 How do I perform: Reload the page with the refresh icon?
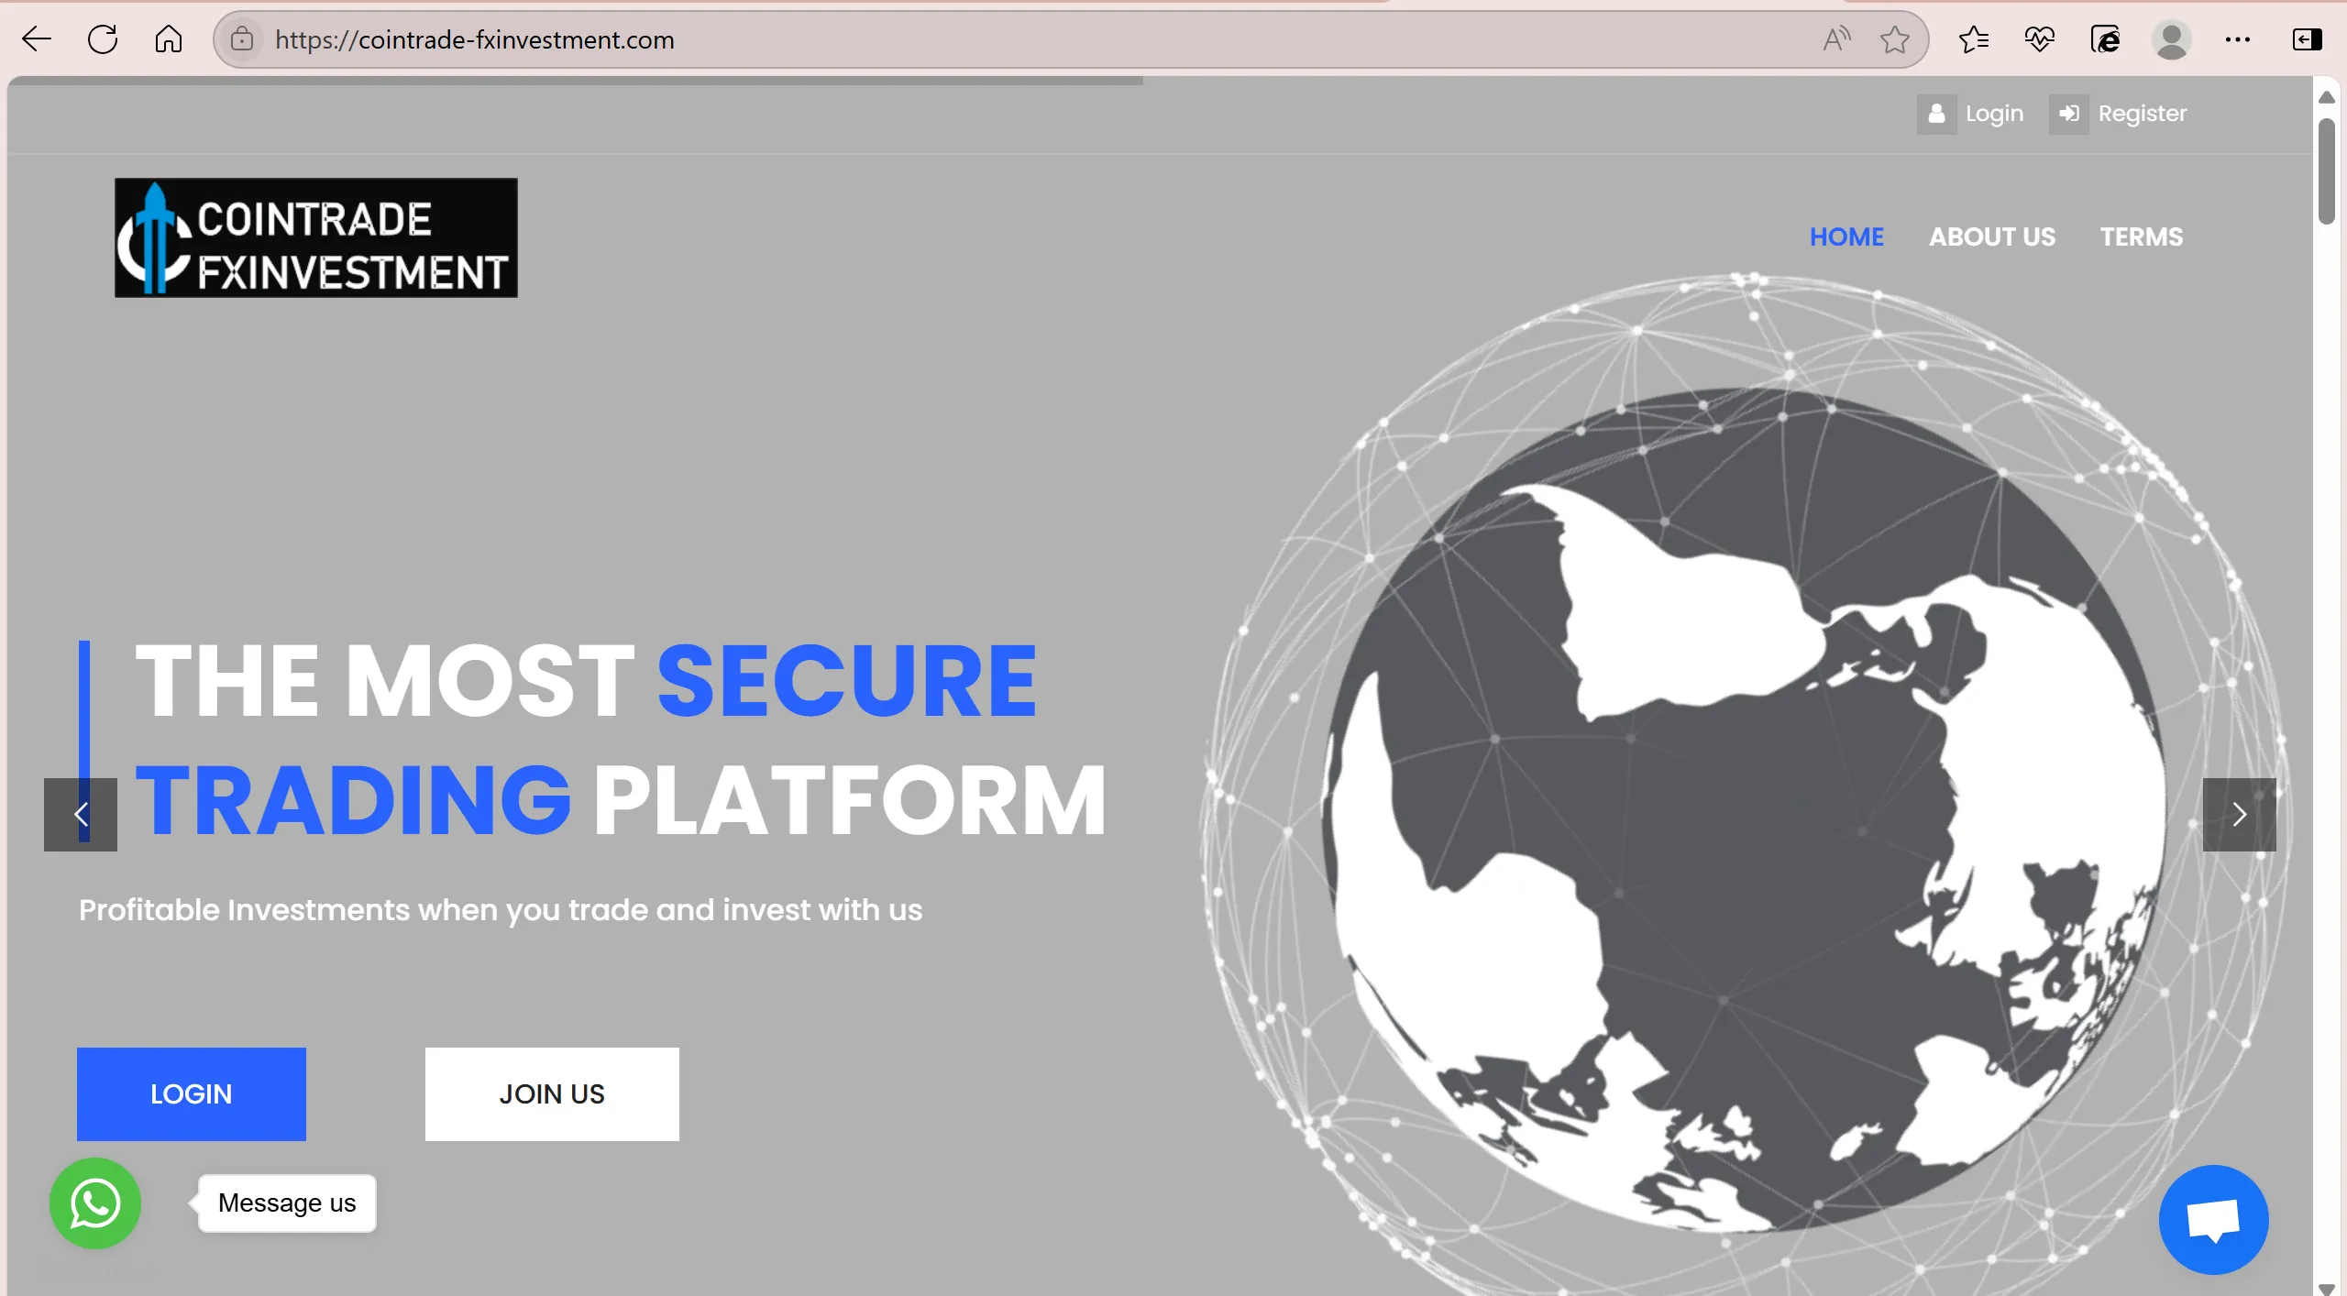click(x=103, y=39)
